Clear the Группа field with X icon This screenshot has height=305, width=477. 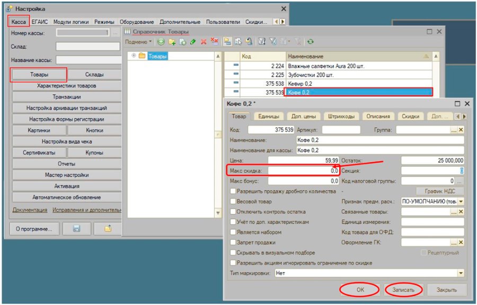pos(461,130)
